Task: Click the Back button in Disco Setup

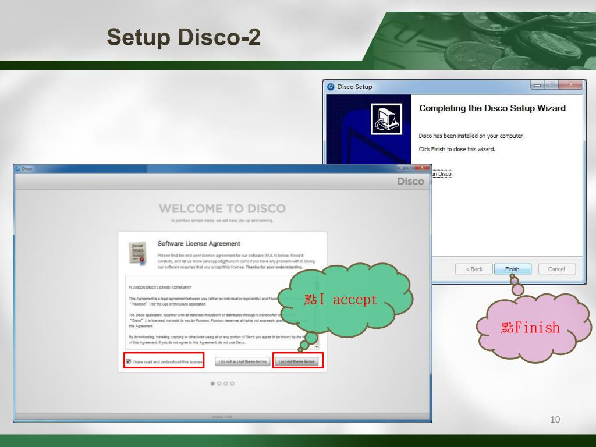Action: [x=474, y=269]
